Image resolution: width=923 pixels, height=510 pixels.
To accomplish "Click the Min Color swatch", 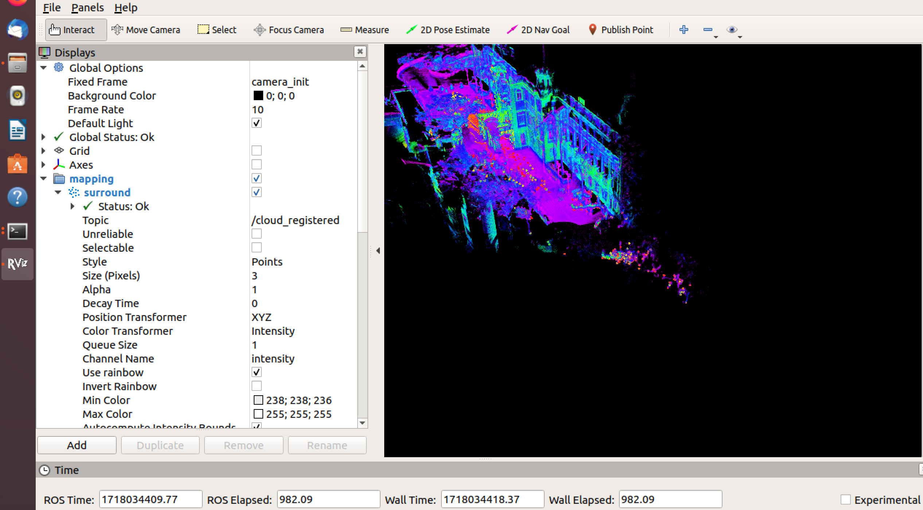I will pyautogui.click(x=258, y=400).
